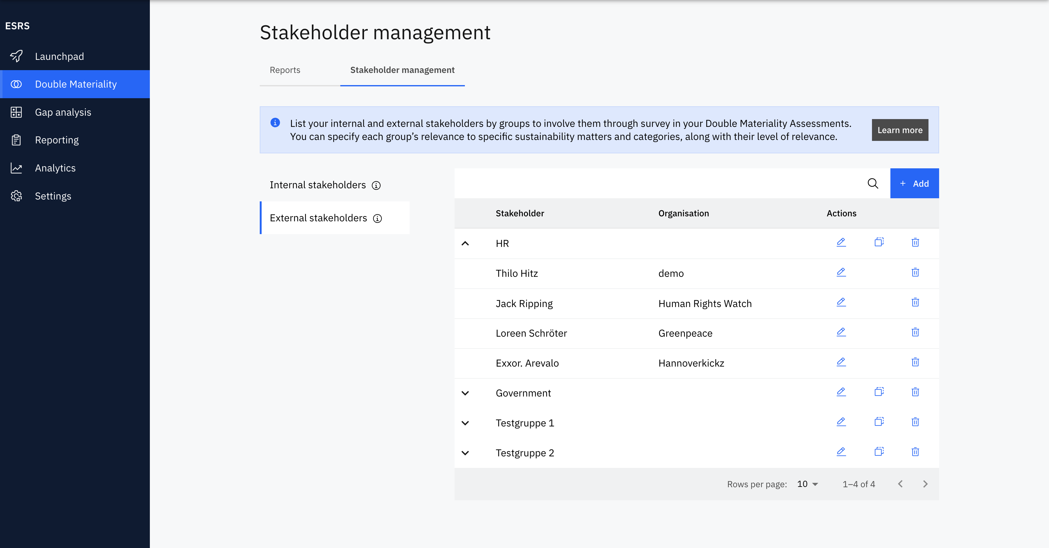Delete Loreen Schröter from the list
The height and width of the screenshot is (548, 1049).
(x=915, y=332)
